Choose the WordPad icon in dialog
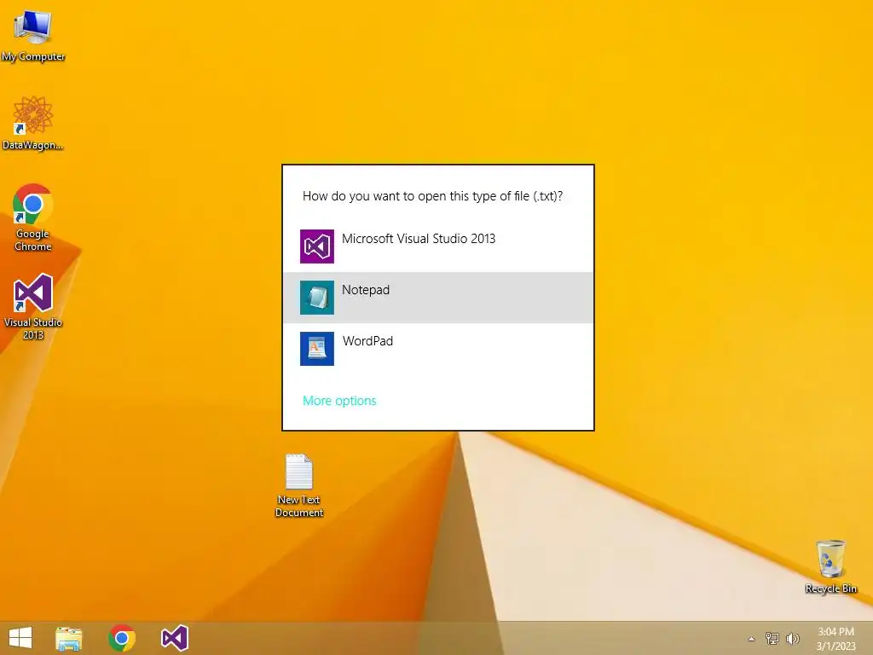873x655 pixels. point(317,349)
